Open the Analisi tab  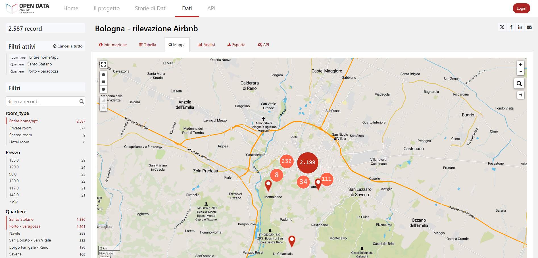(206, 45)
